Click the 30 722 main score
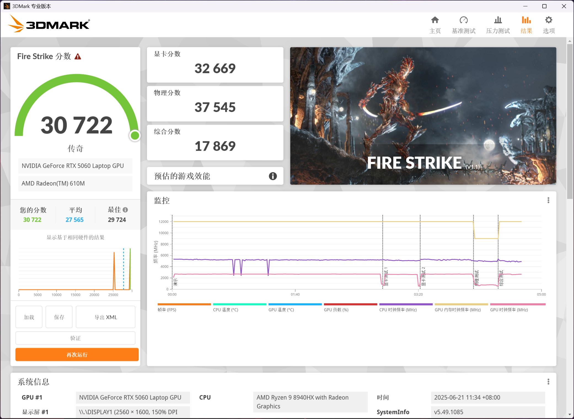The height and width of the screenshot is (419, 574). tap(77, 125)
